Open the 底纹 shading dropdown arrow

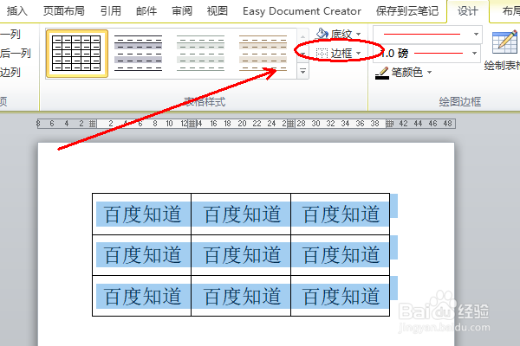tap(358, 34)
